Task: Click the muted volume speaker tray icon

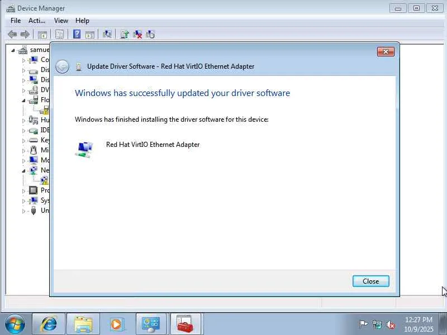Action: (x=391, y=324)
